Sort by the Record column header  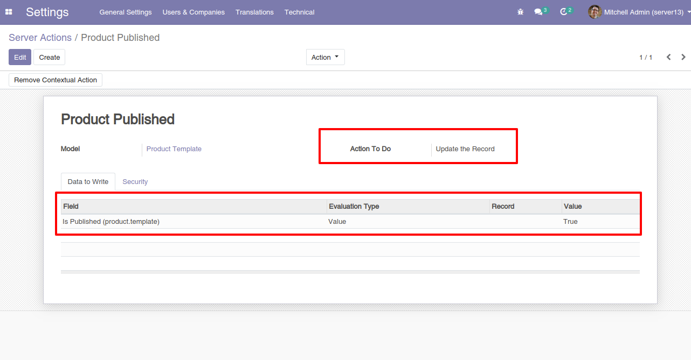pyautogui.click(x=526, y=207)
